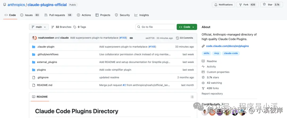Switch to the Insights tab
The height and width of the screenshot is (118, 287).
pos(142,15)
